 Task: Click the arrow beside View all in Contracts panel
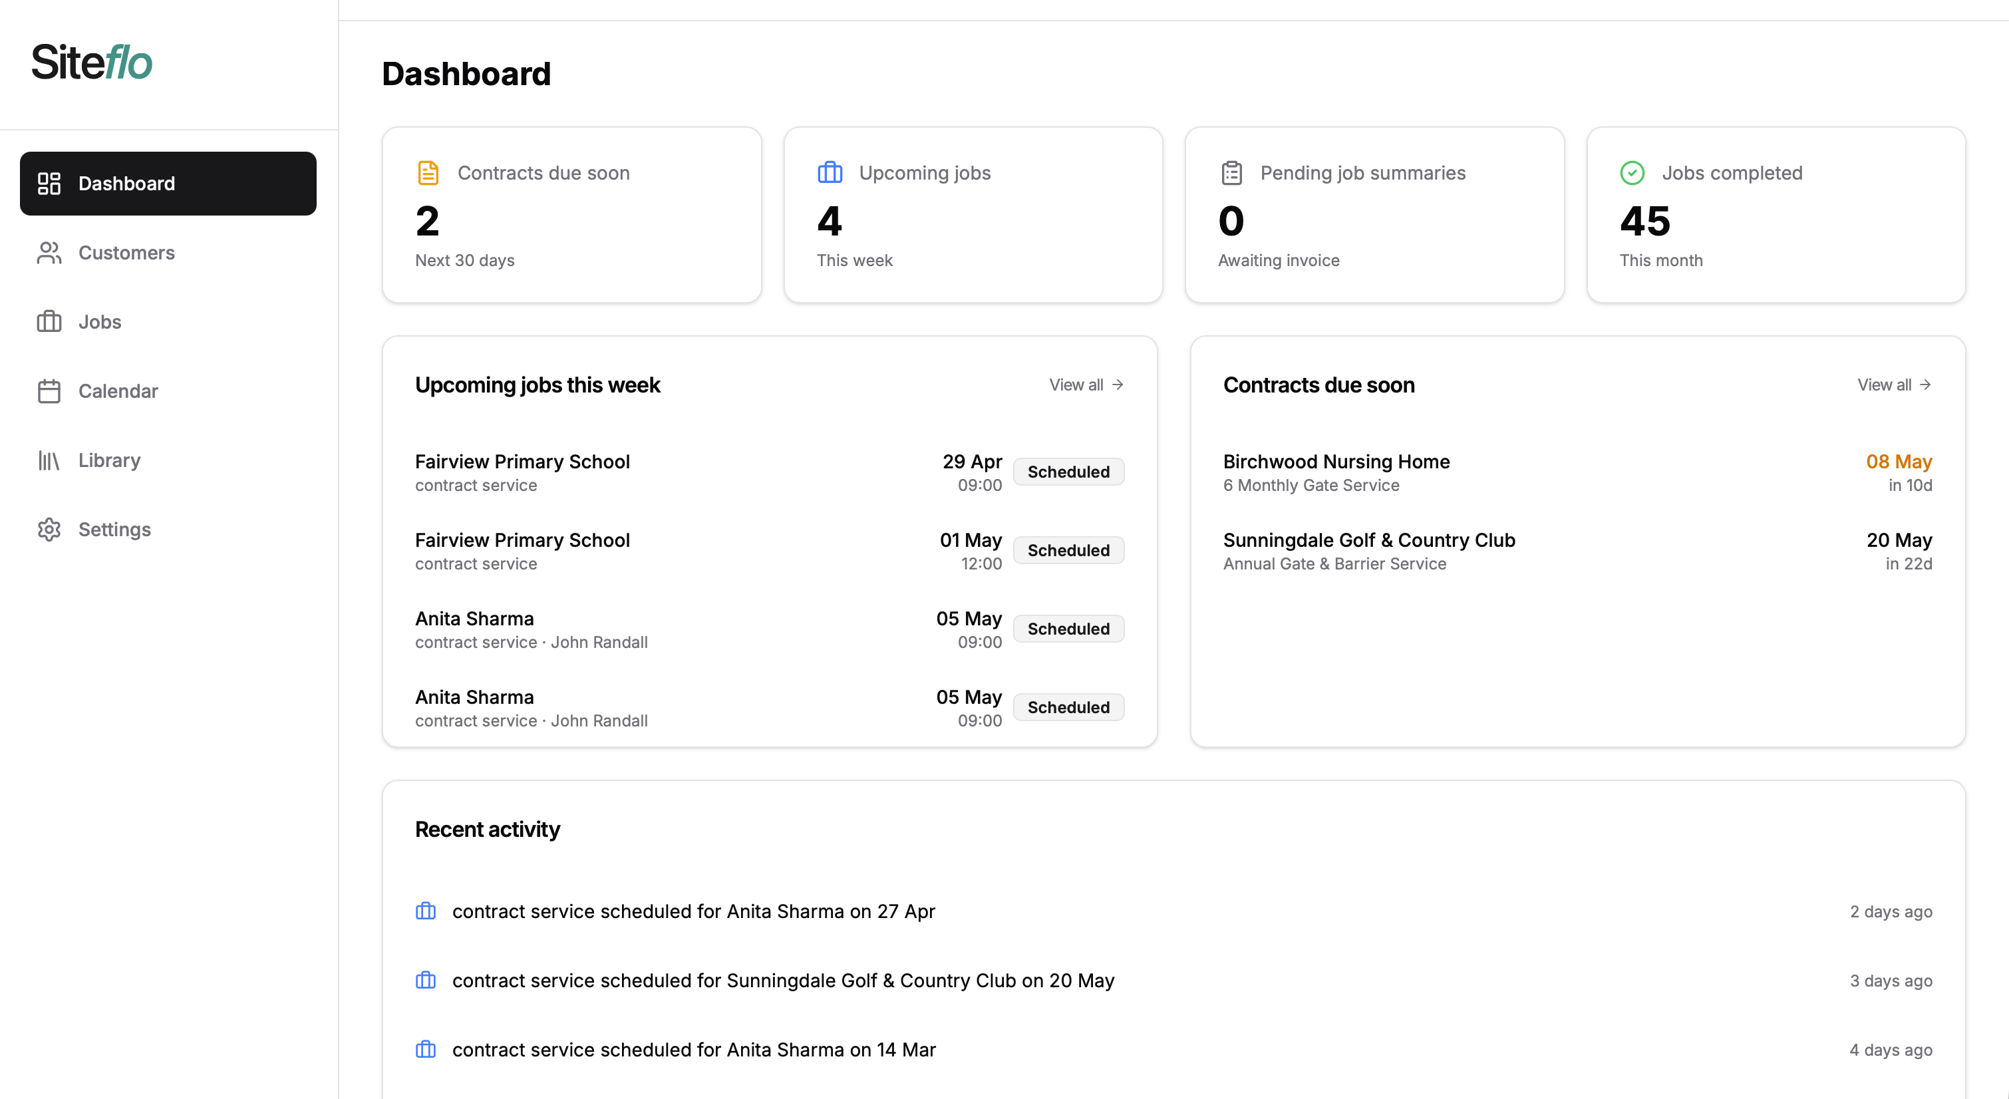click(x=1926, y=385)
